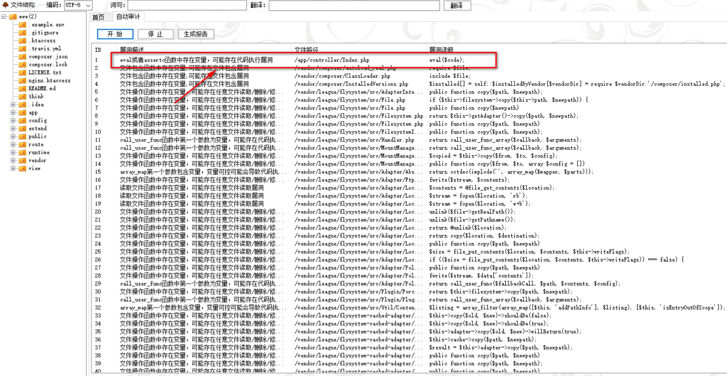This screenshot has width=727, height=376.
Task: Click the composer.json file icon
Action: pos(23,57)
